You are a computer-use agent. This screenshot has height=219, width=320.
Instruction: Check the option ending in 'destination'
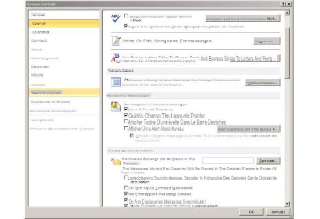click(x=126, y=178)
